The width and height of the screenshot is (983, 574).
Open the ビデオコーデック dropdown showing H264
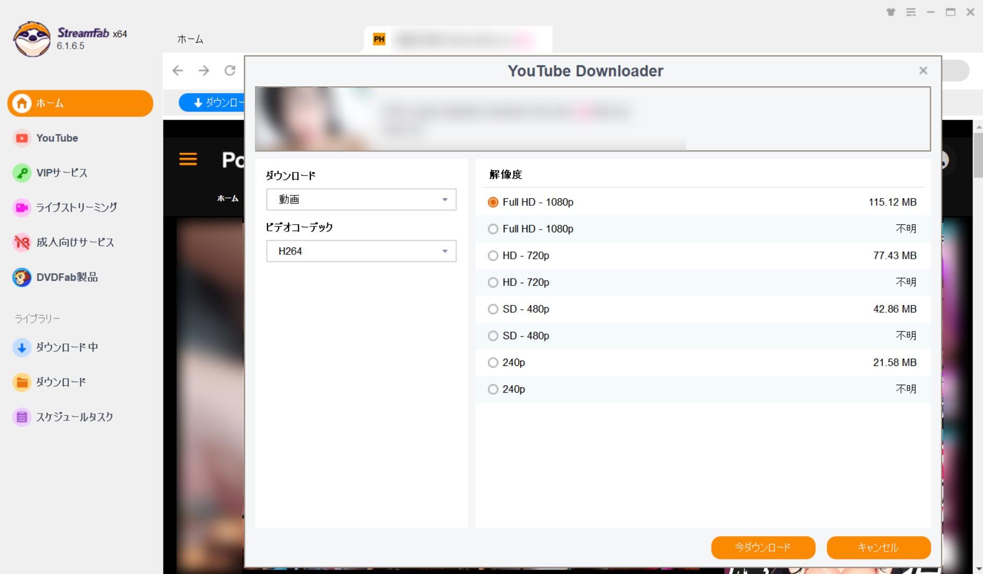coord(361,251)
